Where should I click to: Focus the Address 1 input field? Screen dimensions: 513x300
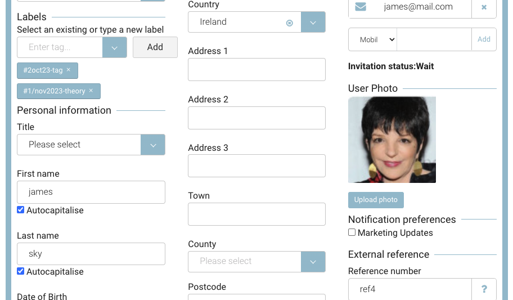pyautogui.click(x=256, y=70)
